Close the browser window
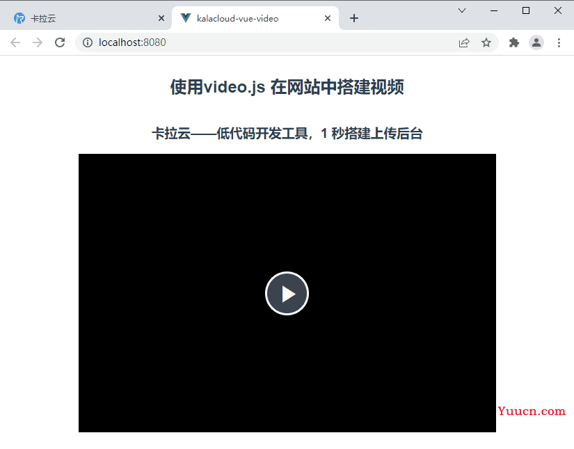The height and width of the screenshot is (449, 574). [558, 10]
